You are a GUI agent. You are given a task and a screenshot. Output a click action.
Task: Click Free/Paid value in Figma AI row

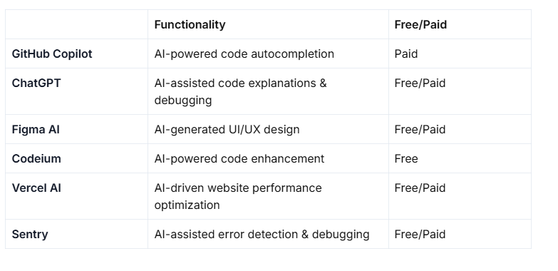pyautogui.click(x=420, y=129)
